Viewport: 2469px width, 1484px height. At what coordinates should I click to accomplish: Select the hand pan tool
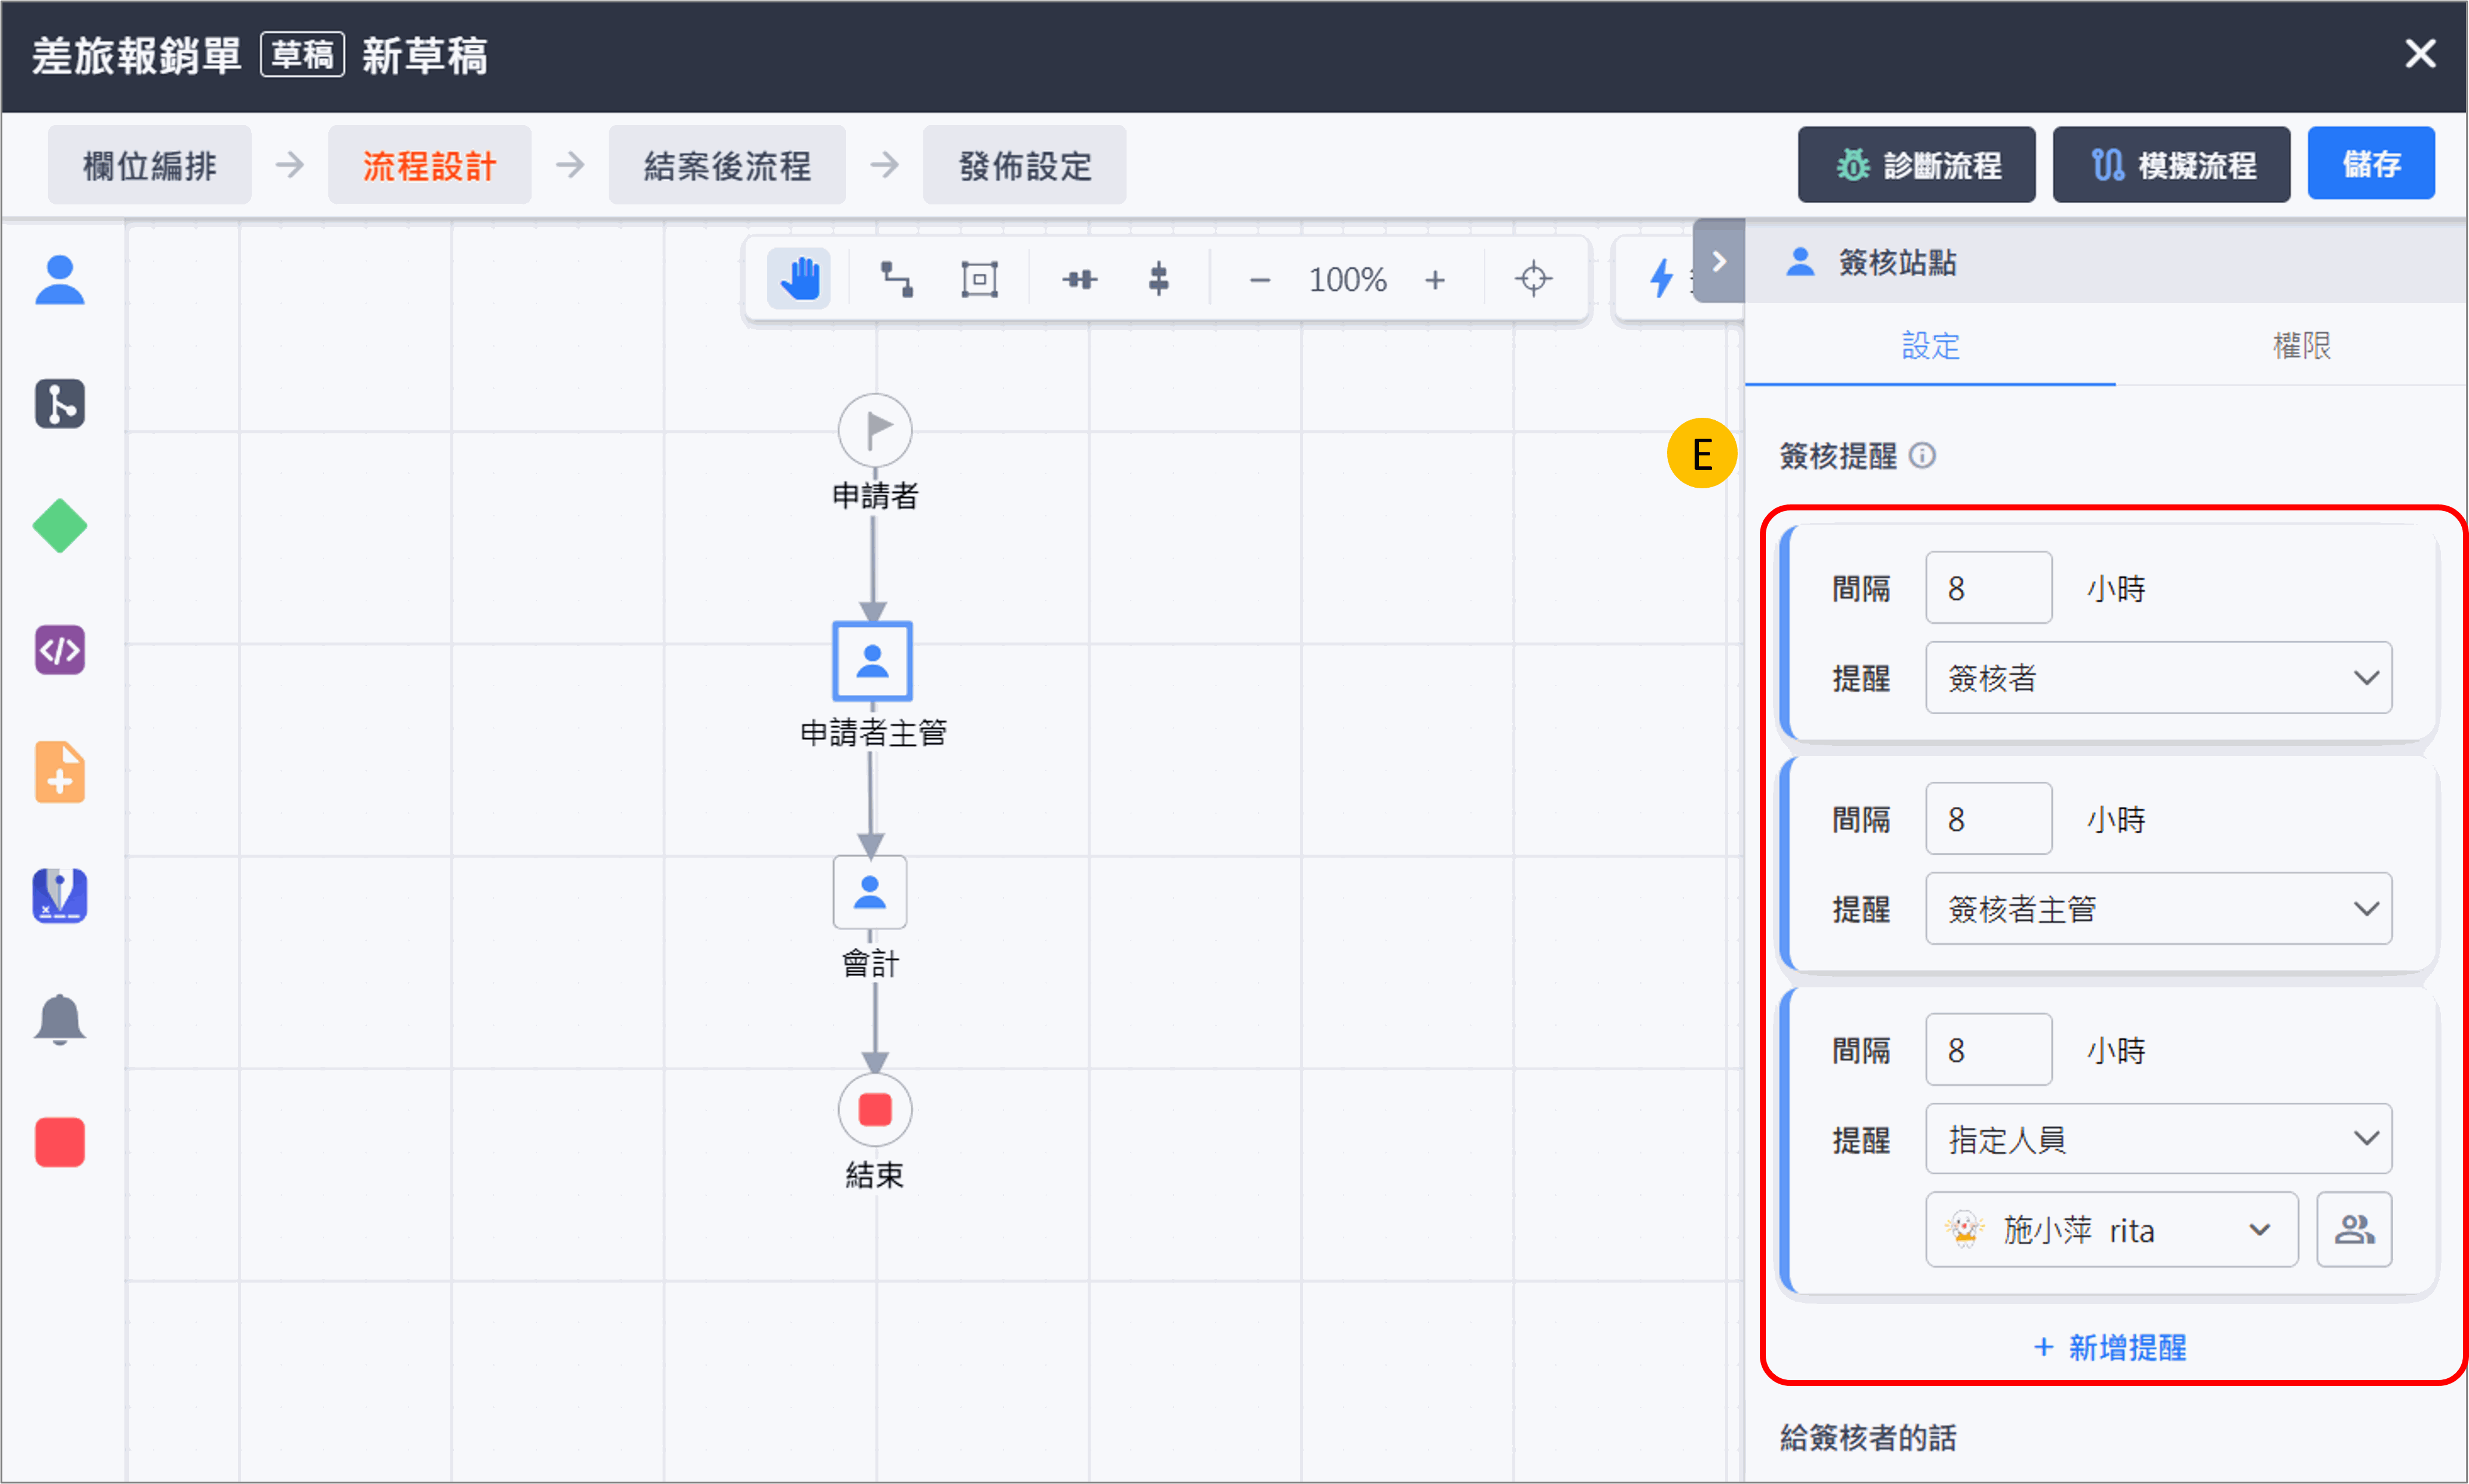[798, 279]
